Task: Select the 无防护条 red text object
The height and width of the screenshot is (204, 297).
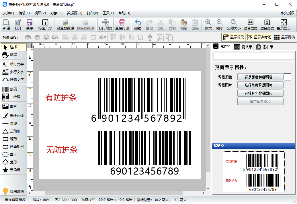Action: (62, 150)
